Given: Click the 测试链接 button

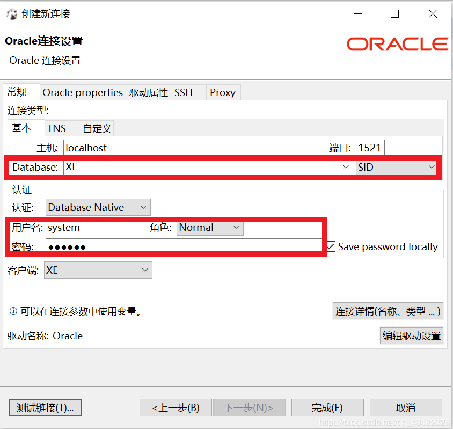Looking at the screenshot, I should [45, 408].
